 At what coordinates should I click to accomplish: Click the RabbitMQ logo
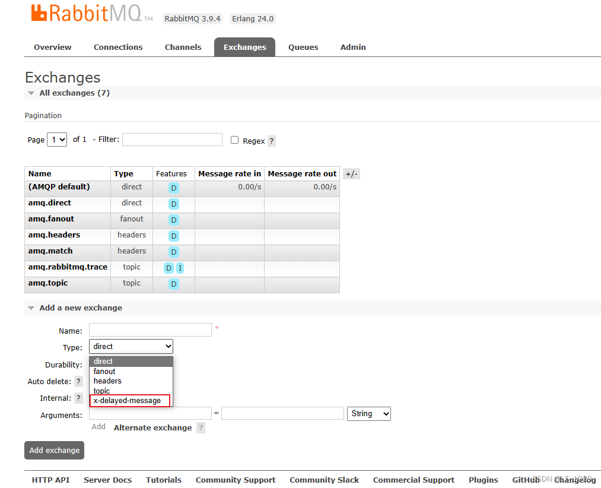tap(91, 13)
